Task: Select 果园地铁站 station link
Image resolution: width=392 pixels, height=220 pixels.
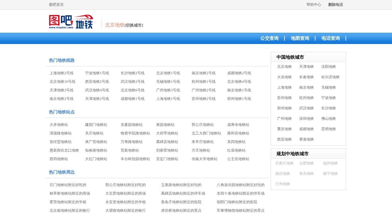Action: (x=165, y=125)
